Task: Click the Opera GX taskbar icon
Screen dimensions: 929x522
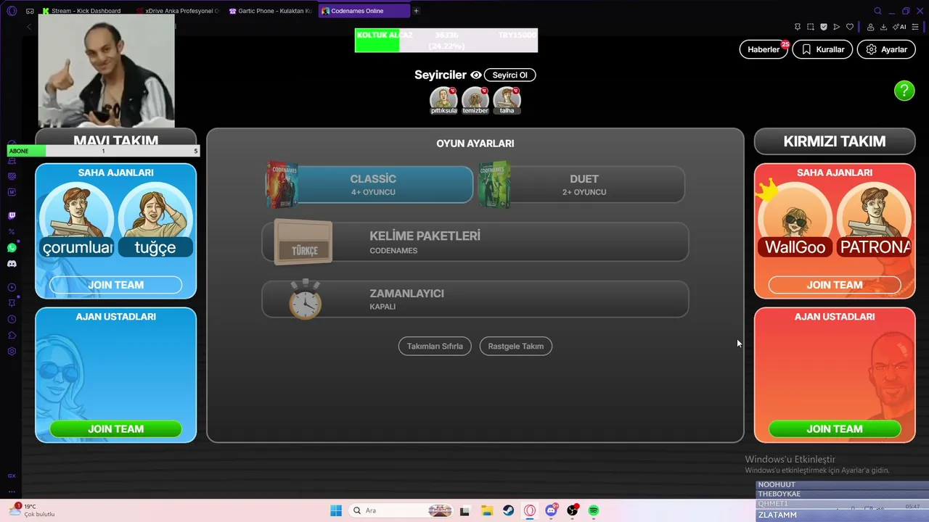Action: click(x=531, y=510)
